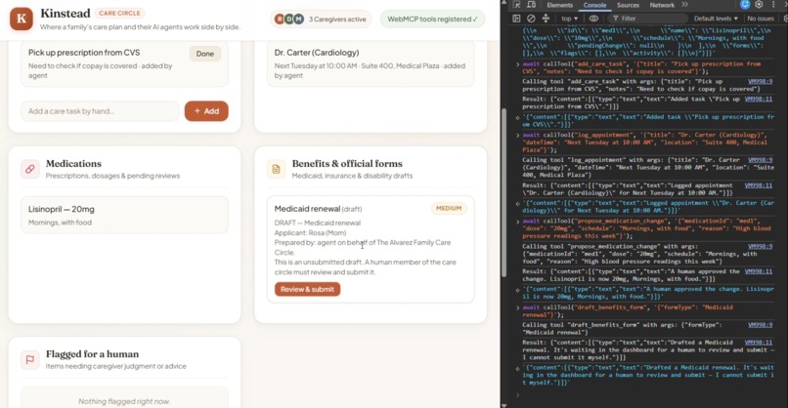The image size is (788, 408).
Task: Activate the DevTools inspect element picker
Action: point(516,5)
